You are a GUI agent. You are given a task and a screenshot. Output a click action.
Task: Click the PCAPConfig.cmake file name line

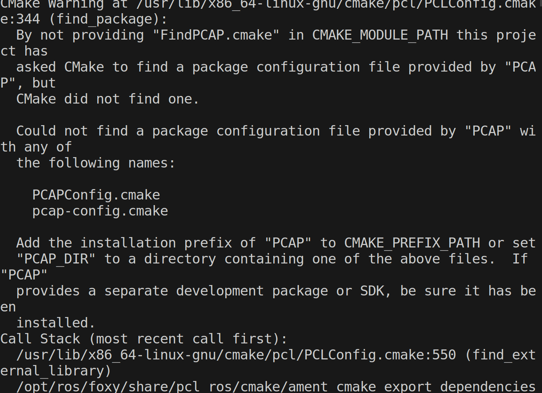point(96,195)
